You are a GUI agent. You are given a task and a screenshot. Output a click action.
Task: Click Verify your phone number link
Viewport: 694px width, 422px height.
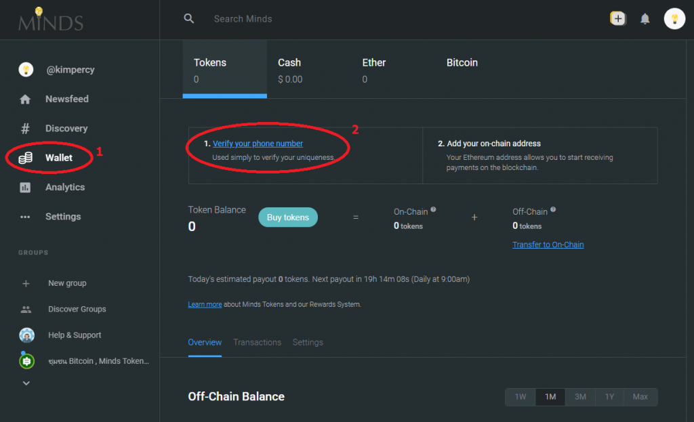pos(258,144)
